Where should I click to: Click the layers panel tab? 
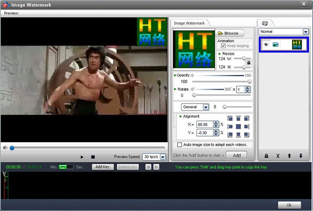pyautogui.click(x=265, y=22)
